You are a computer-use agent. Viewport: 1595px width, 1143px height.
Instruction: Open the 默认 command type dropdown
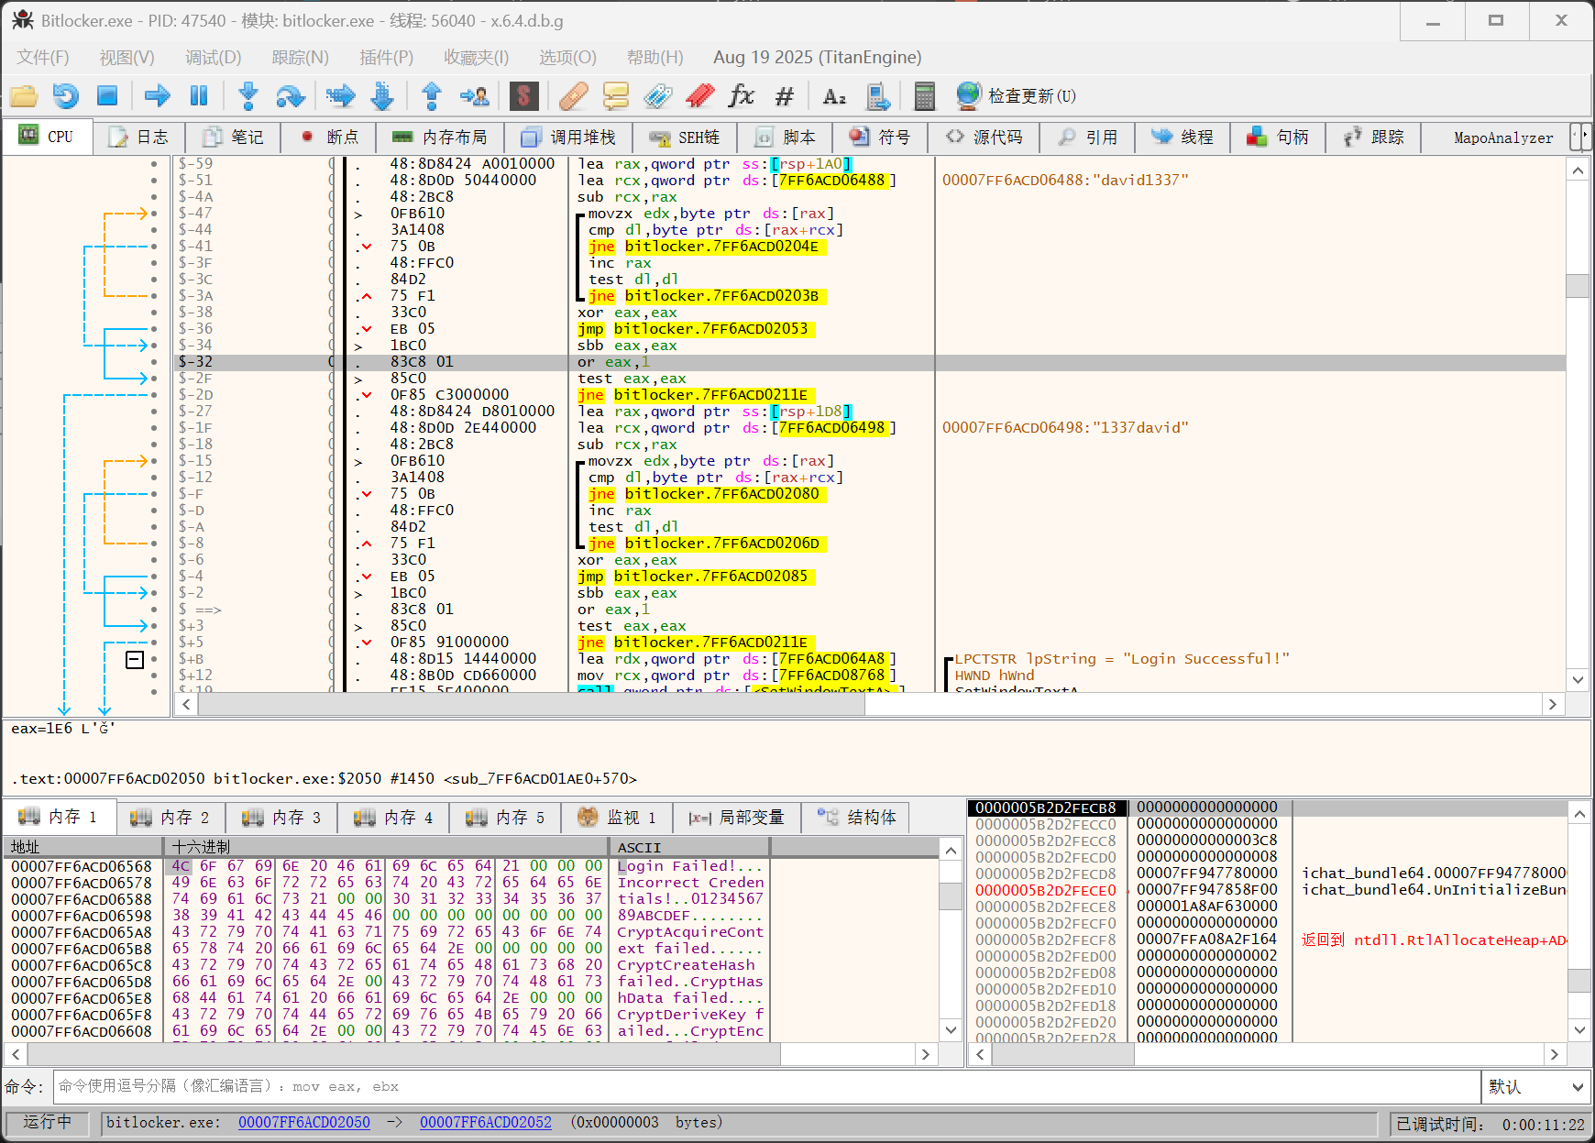[x=1536, y=1087]
